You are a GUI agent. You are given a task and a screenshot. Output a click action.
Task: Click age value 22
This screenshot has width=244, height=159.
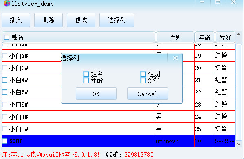[198, 92]
